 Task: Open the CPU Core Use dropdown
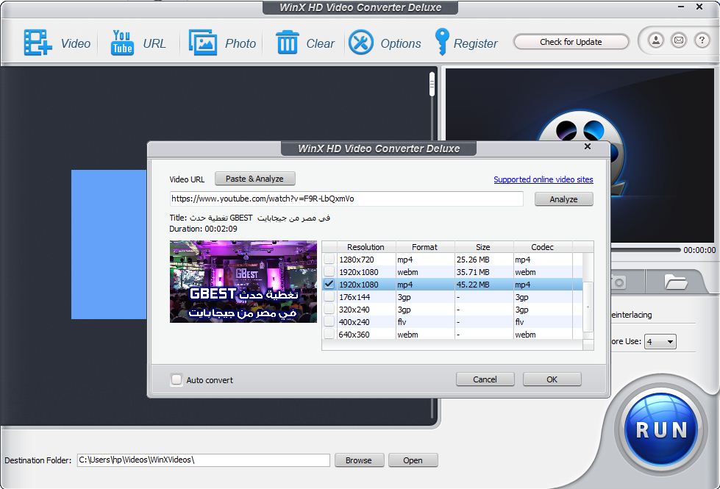[660, 342]
